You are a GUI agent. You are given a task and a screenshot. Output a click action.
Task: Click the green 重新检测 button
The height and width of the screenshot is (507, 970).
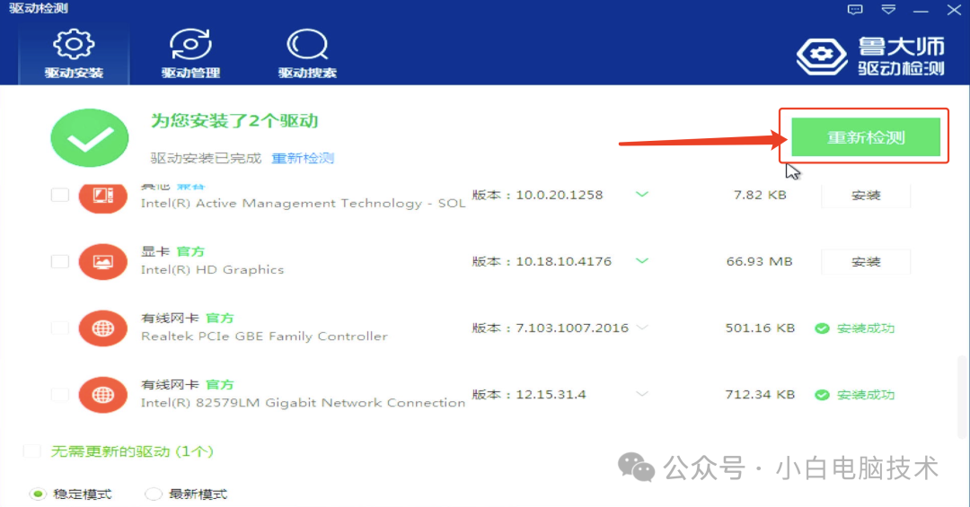pyautogui.click(x=866, y=137)
